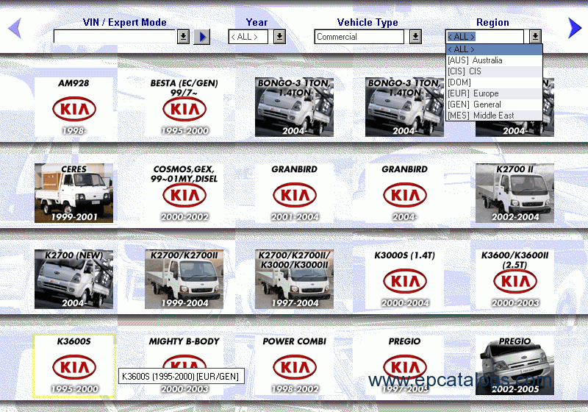Expand the Year dropdown arrow

pos(279,37)
